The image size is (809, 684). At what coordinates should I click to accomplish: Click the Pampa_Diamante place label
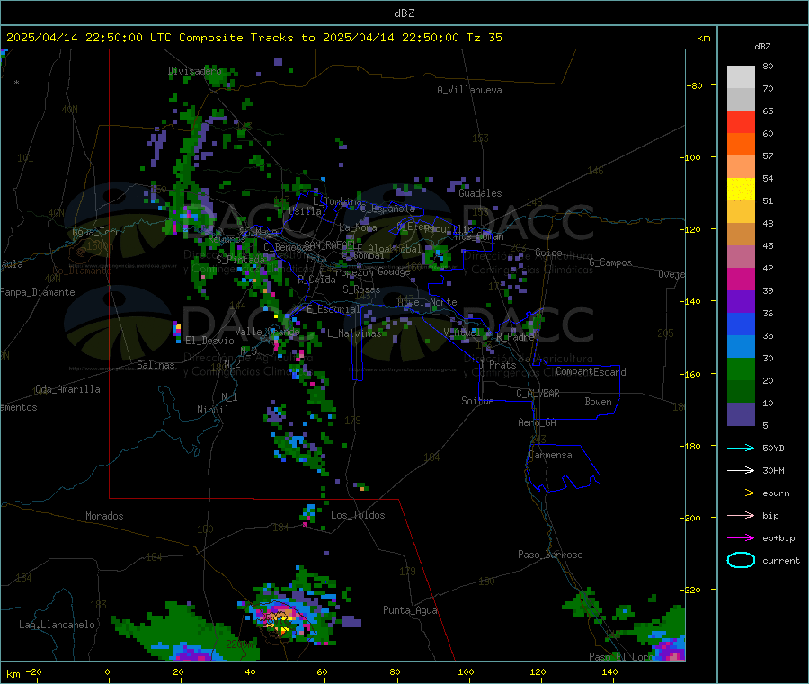click(x=37, y=292)
